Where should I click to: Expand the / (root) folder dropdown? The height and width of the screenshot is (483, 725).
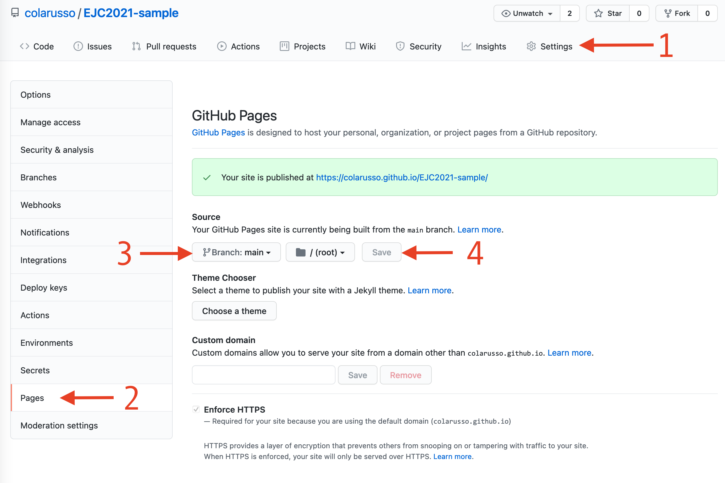[319, 252]
